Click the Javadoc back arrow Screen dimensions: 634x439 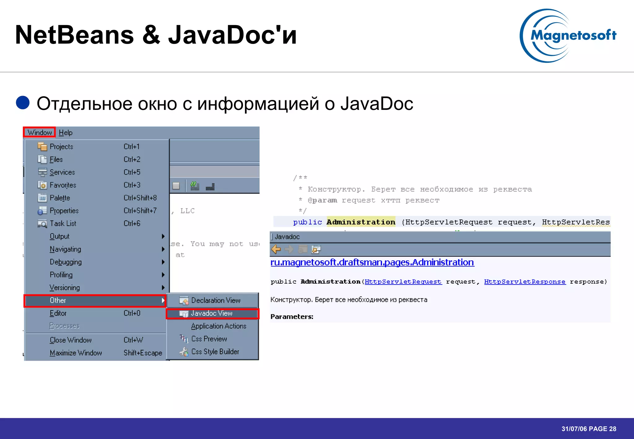[x=276, y=249]
